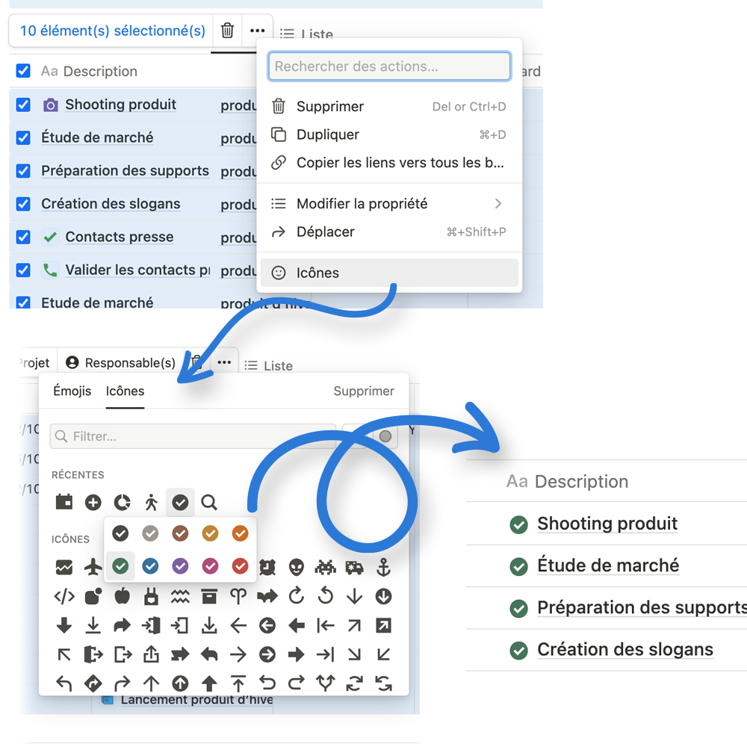Select the magnifier icon under Récentes
Viewport: 747px width, 747px height.
pyautogui.click(x=209, y=502)
